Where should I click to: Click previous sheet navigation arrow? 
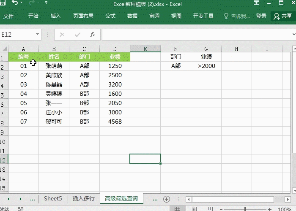click(x=8, y=199)
